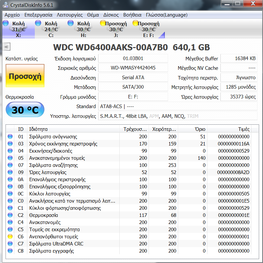The width and height of the screenshot is (263, 263).
Task: Open the Βοήθεια menu
Action: pos(132,15)
